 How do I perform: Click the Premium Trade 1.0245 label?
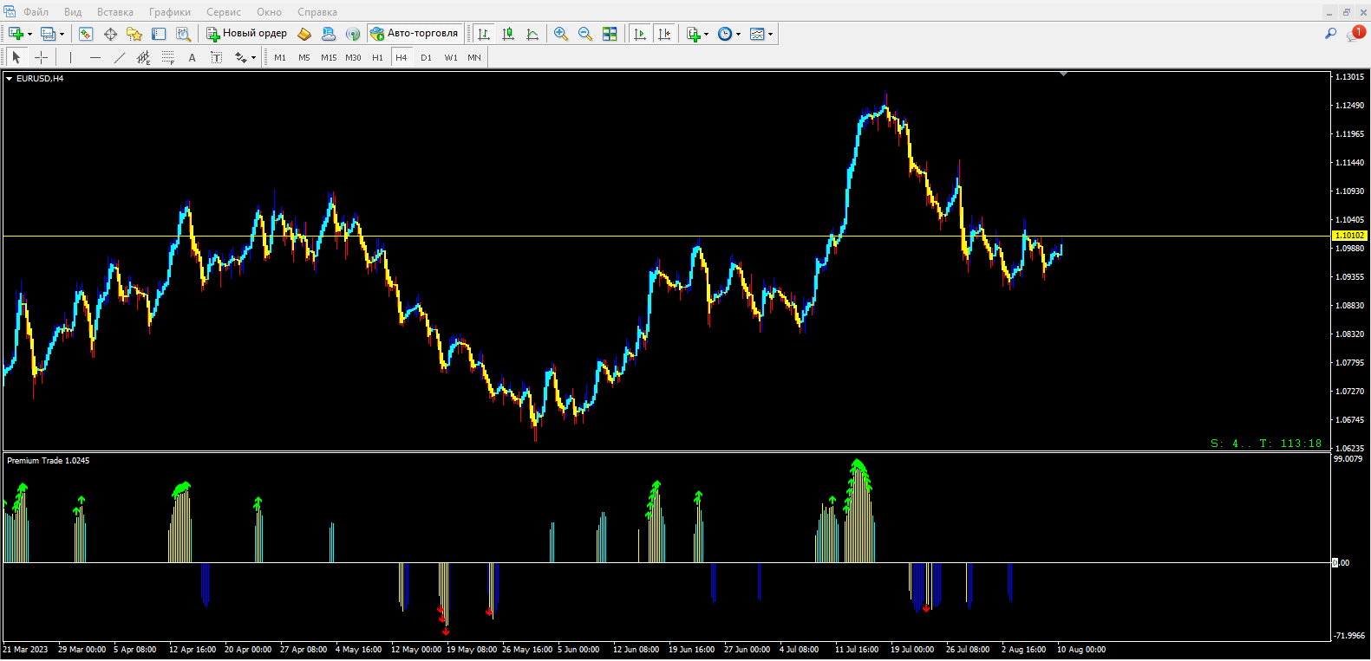49,461
